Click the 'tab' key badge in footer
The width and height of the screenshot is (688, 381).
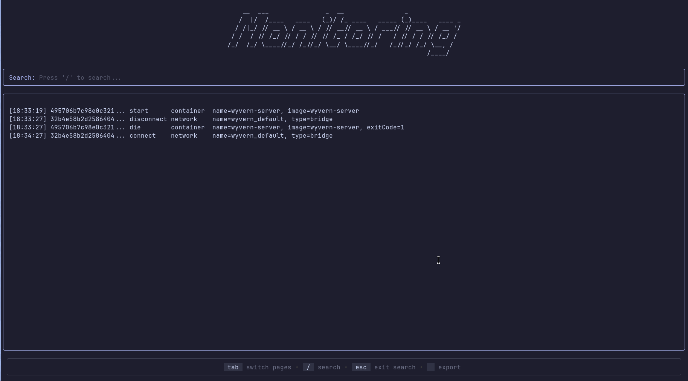[233, 367]
